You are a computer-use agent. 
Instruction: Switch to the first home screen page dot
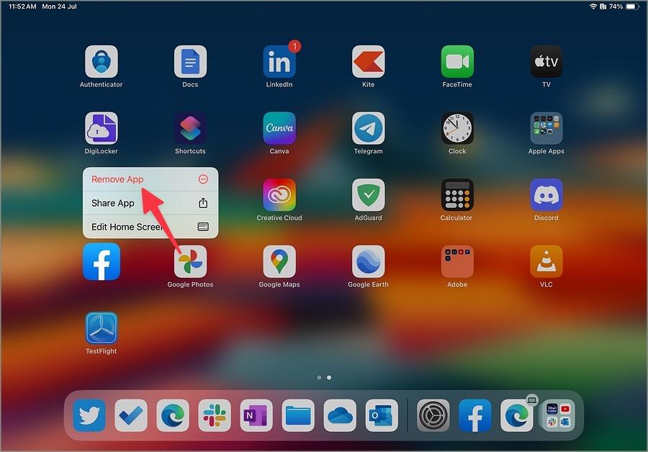[319, 378]
